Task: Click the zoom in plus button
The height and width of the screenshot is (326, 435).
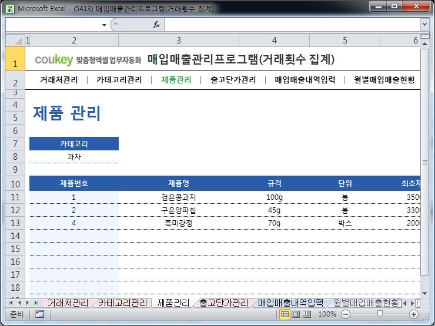Action: coord(414,314)
